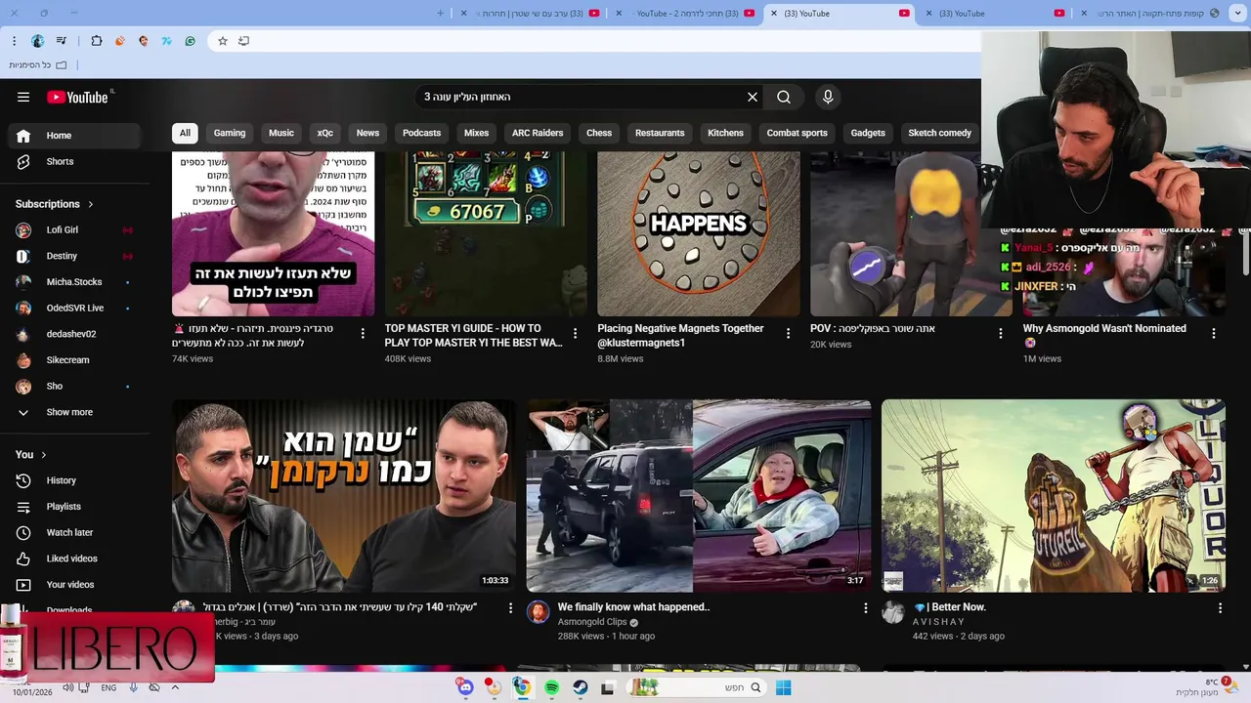Start voice search with the microphone

tap(828, 97)
